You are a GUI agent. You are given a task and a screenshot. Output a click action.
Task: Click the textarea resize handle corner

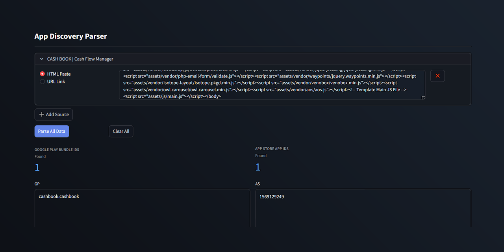424,98
